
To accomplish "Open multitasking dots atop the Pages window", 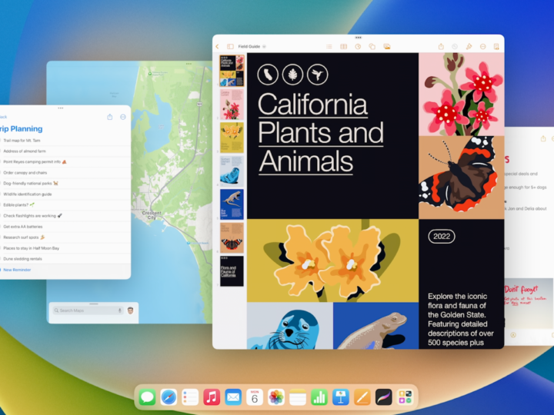I will pyautogui.click(x=358, y=38).
